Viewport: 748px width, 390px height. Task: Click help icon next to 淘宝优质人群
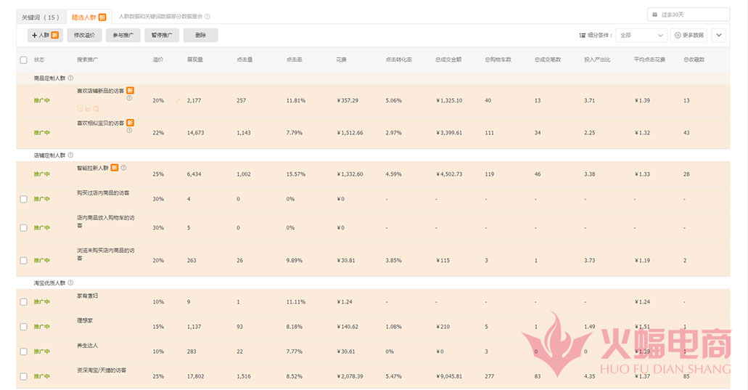point(70,283)
